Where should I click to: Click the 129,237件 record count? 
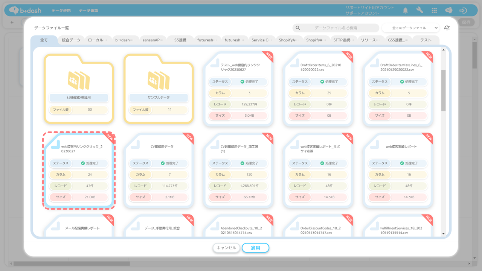pyautogui.click(x=249, y=104)
